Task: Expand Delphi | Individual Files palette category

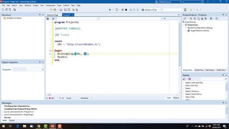Action: tap(184, 83)
